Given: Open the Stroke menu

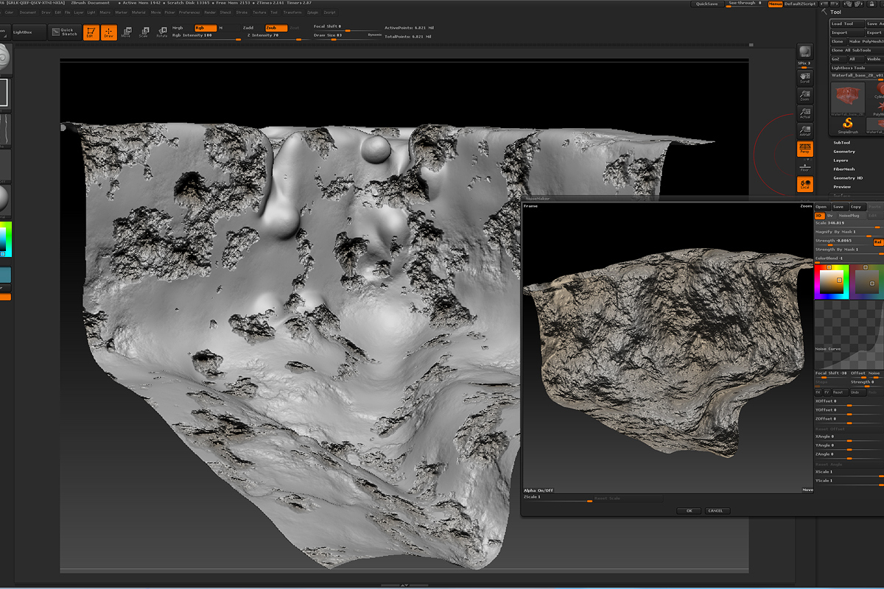Looking at the screenshot, I should (x=242, y=13).
